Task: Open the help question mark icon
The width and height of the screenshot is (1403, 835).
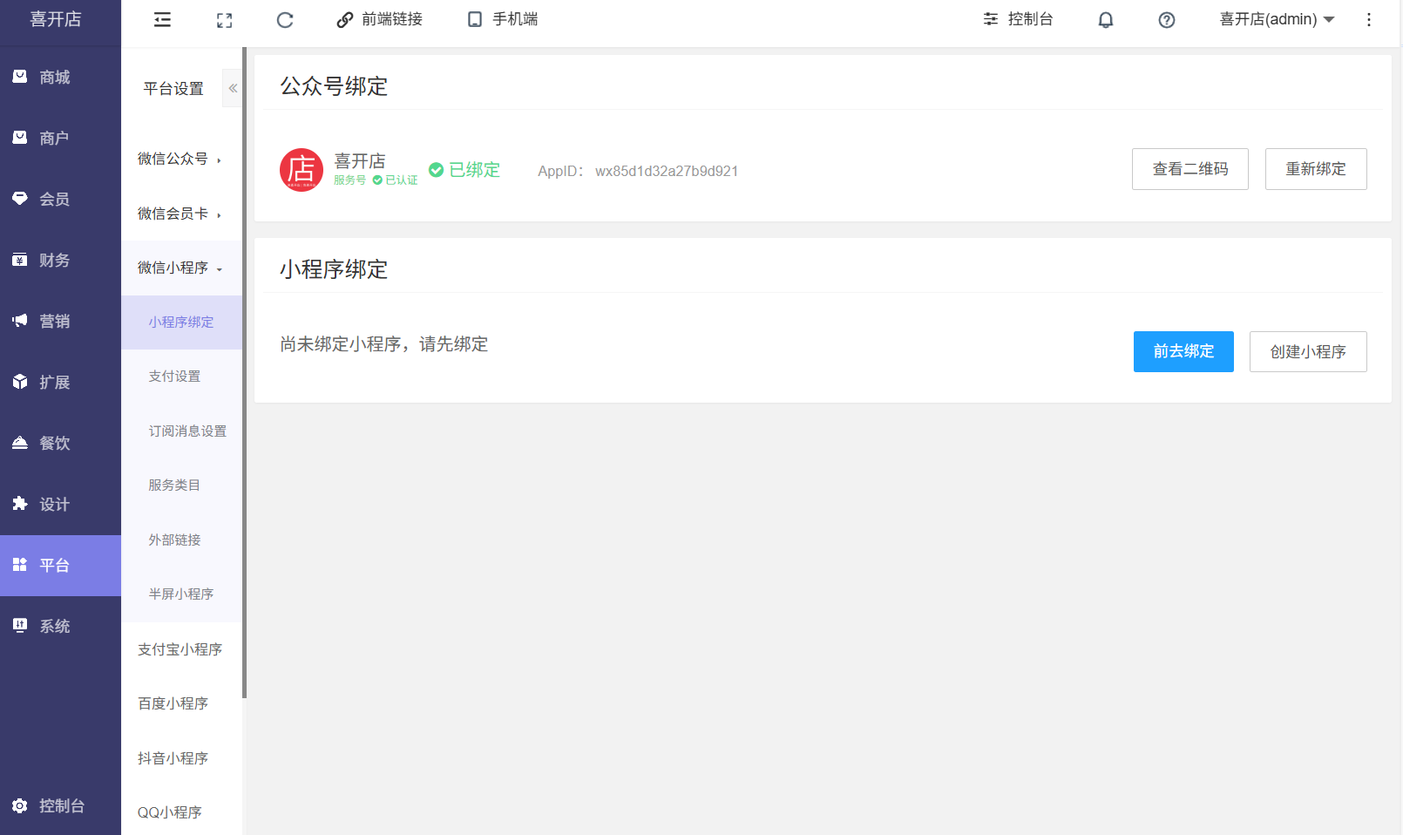Action: coord(1166,20)
